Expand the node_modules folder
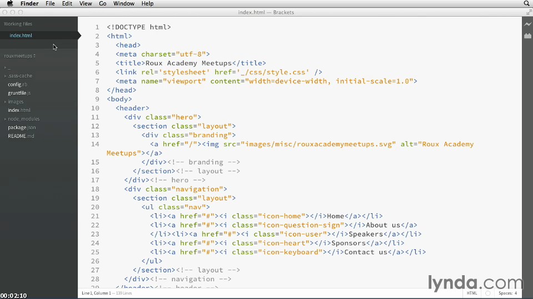 (x=23, y=119)
